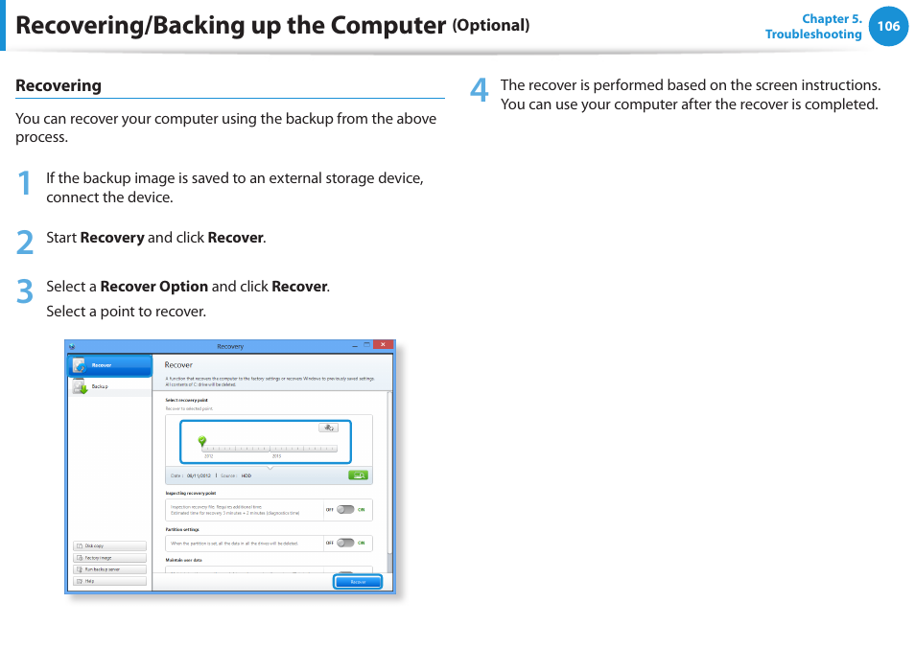The width and height of the screenshot is (915, 649).
Task: Select the Recover tab icon in Recovery sidebar
Action: 81,364
